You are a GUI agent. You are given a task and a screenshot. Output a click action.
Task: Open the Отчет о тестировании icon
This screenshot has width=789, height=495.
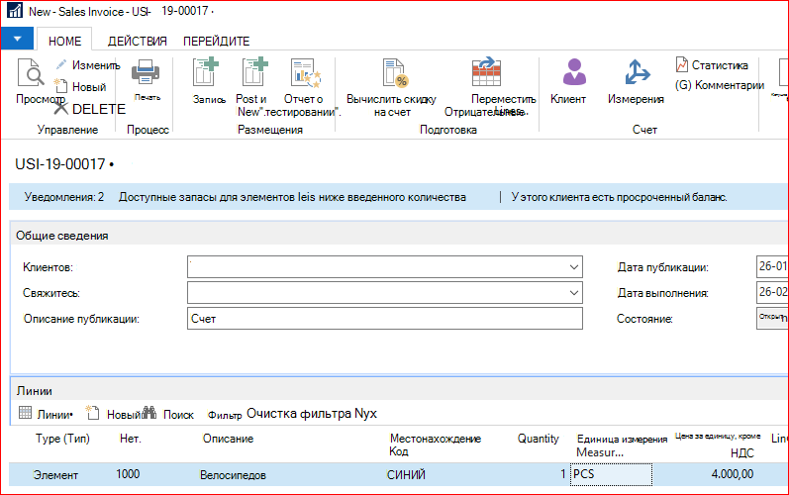[x=306, y=73]
